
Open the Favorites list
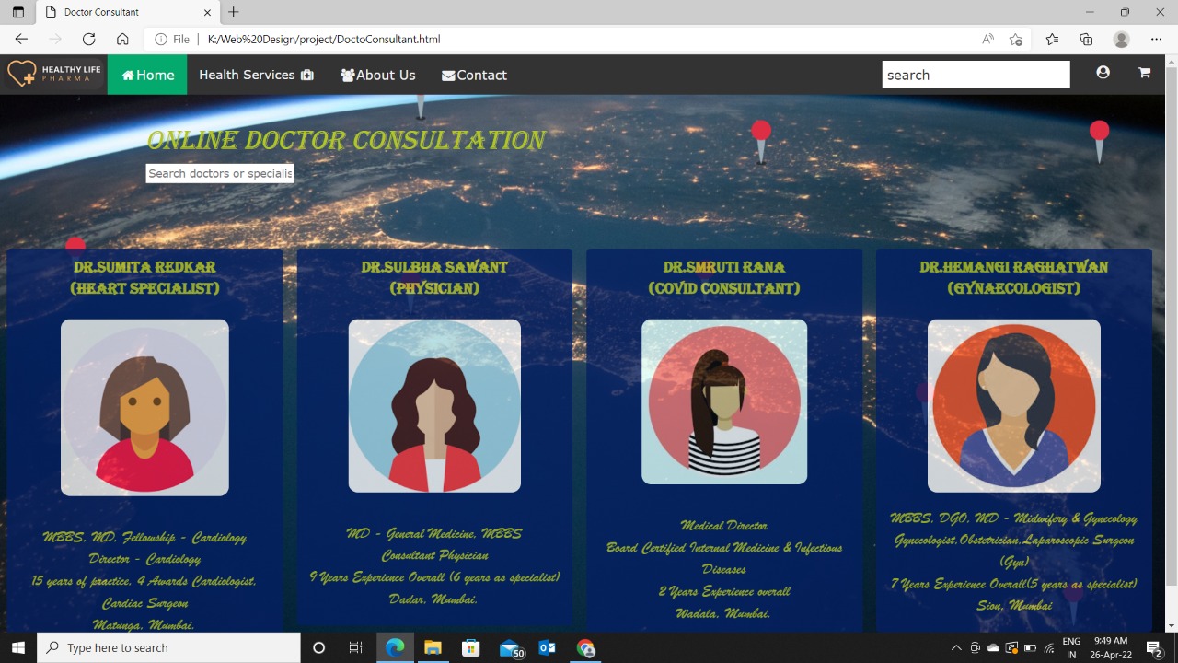[x=1052, y=39]
